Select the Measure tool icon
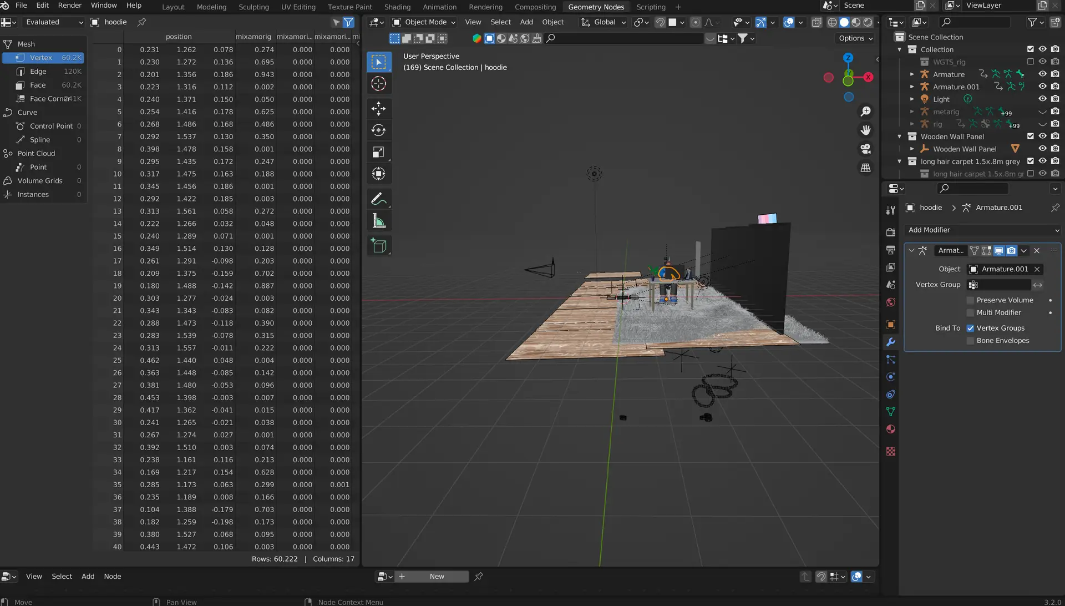Viewport: 1065px width, 606px height. [x=378, y=221]
